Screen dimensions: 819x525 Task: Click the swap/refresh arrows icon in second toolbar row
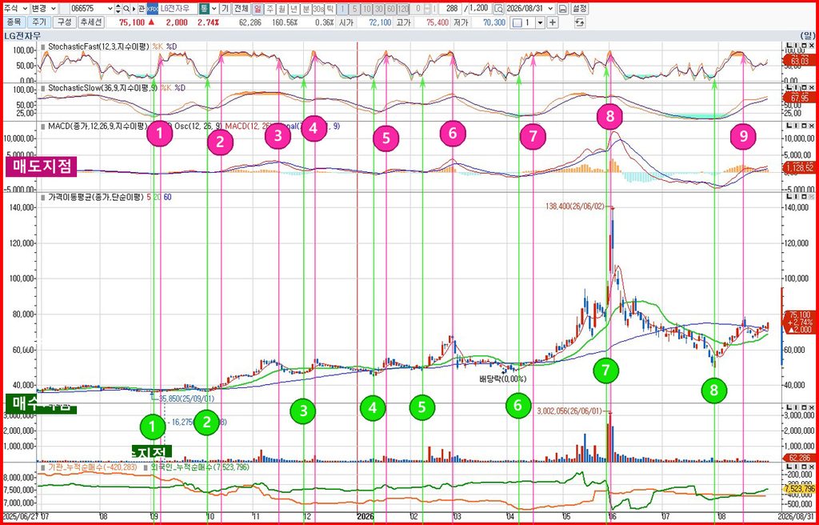[x=579, y=22]
